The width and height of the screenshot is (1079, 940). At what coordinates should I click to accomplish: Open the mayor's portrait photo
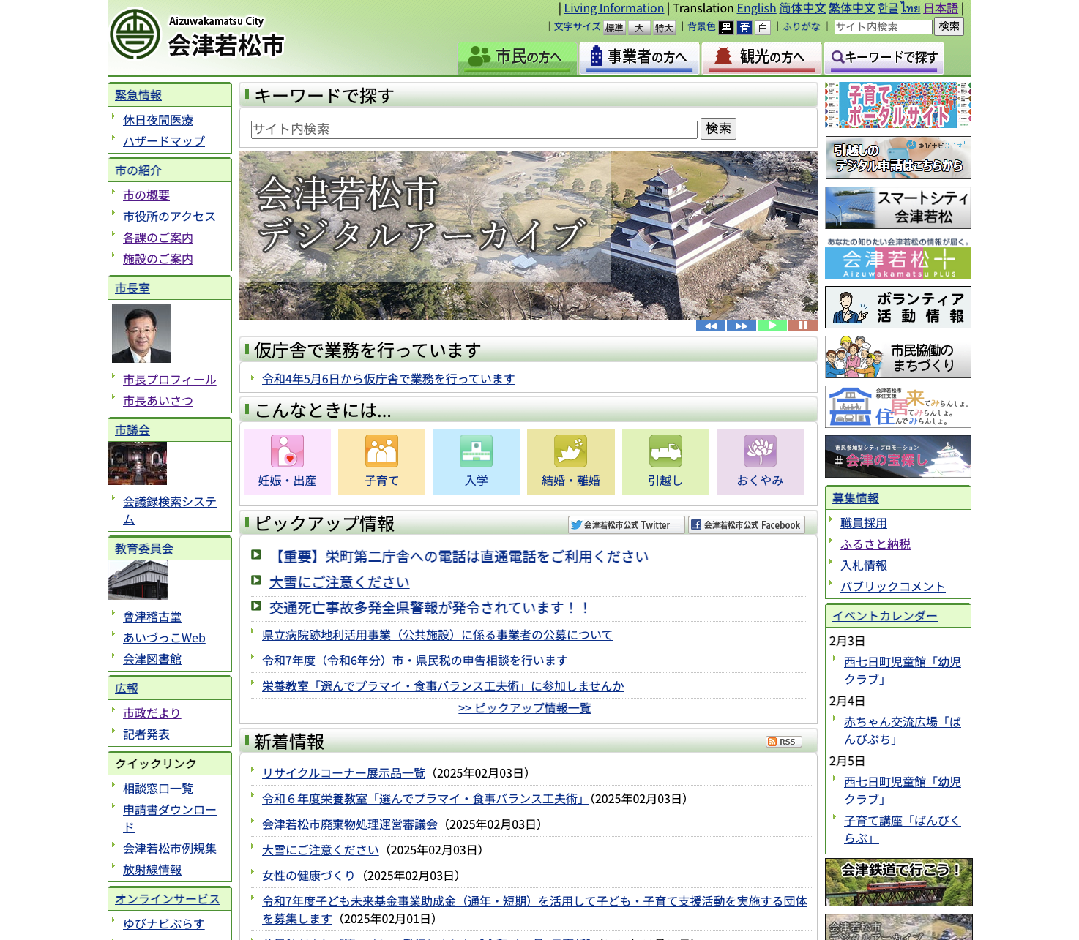tap(141, 333)
